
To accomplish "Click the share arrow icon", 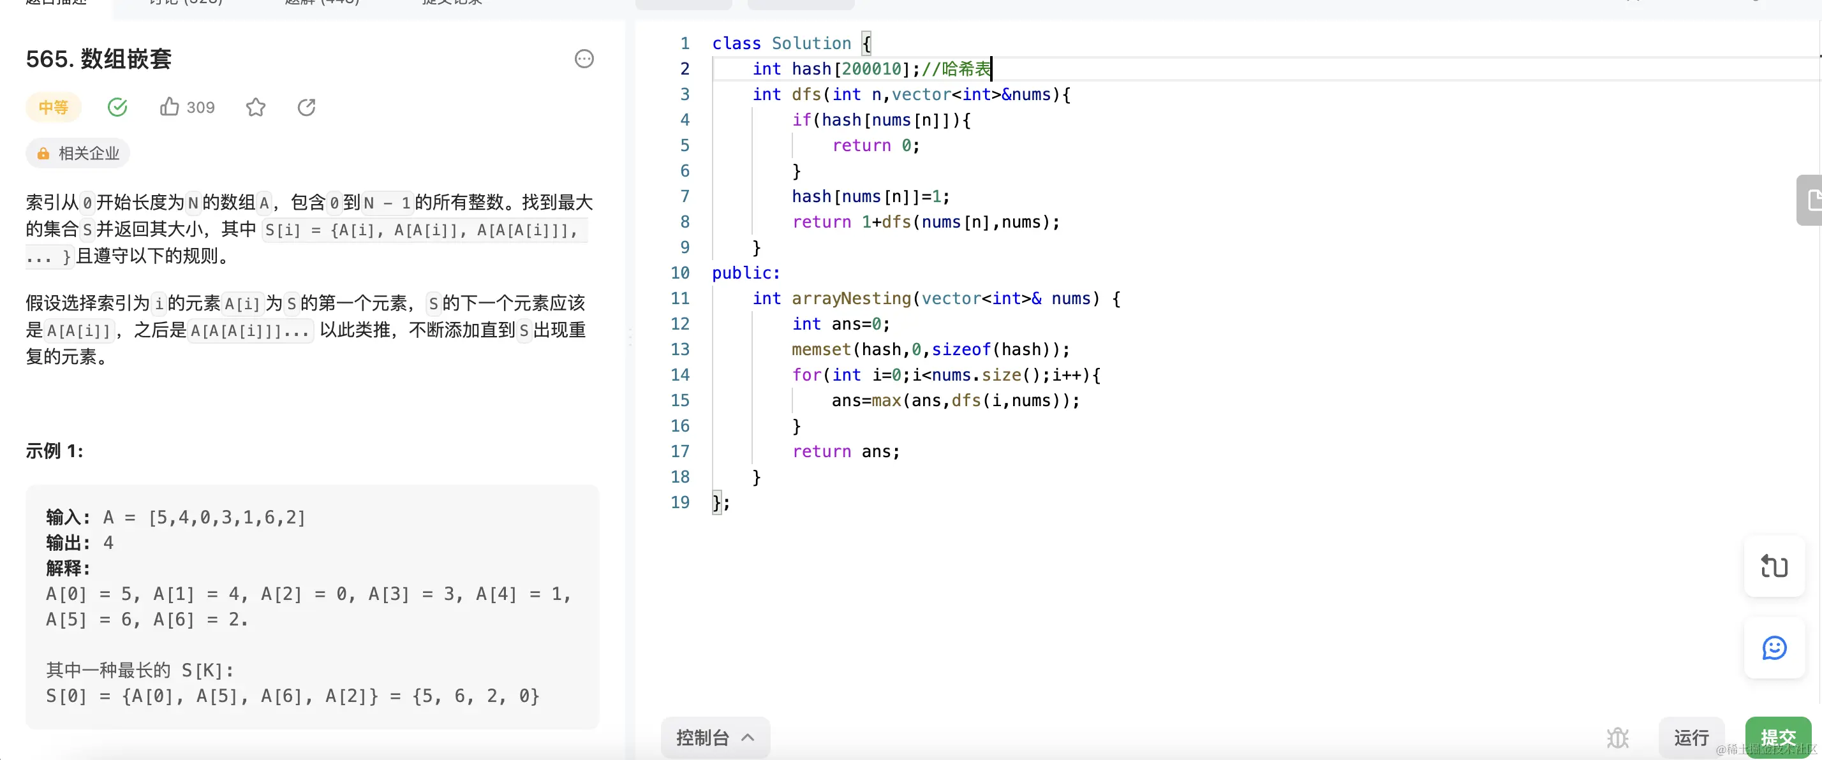I will (x=306, y=108).
